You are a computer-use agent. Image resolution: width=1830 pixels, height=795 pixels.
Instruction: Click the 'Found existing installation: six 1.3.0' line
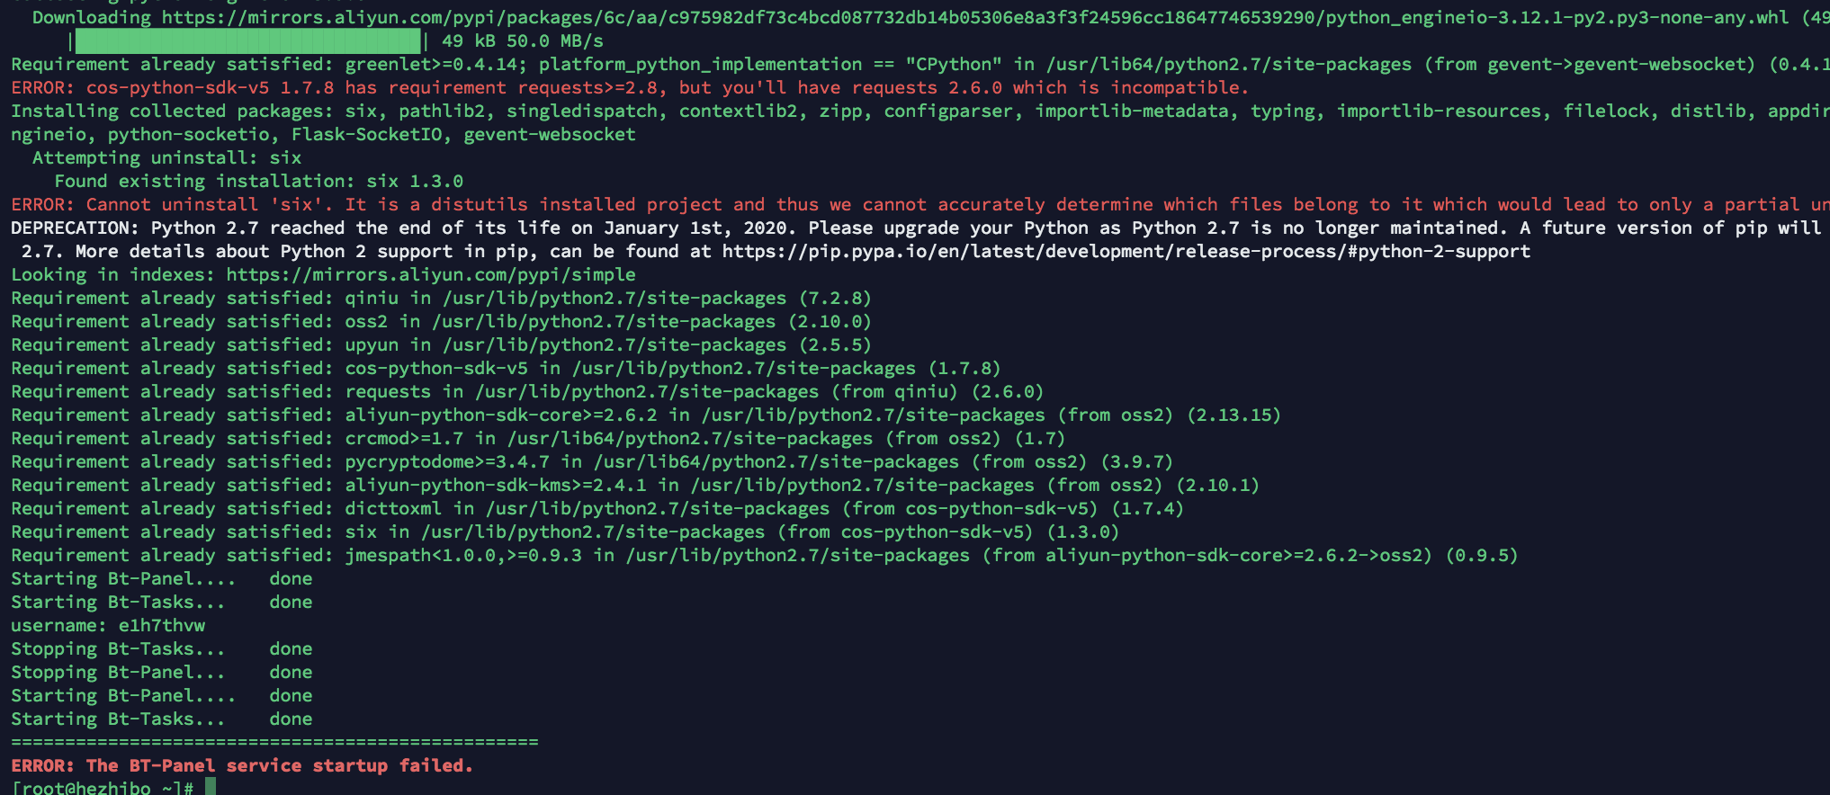[x=259, y=181]
